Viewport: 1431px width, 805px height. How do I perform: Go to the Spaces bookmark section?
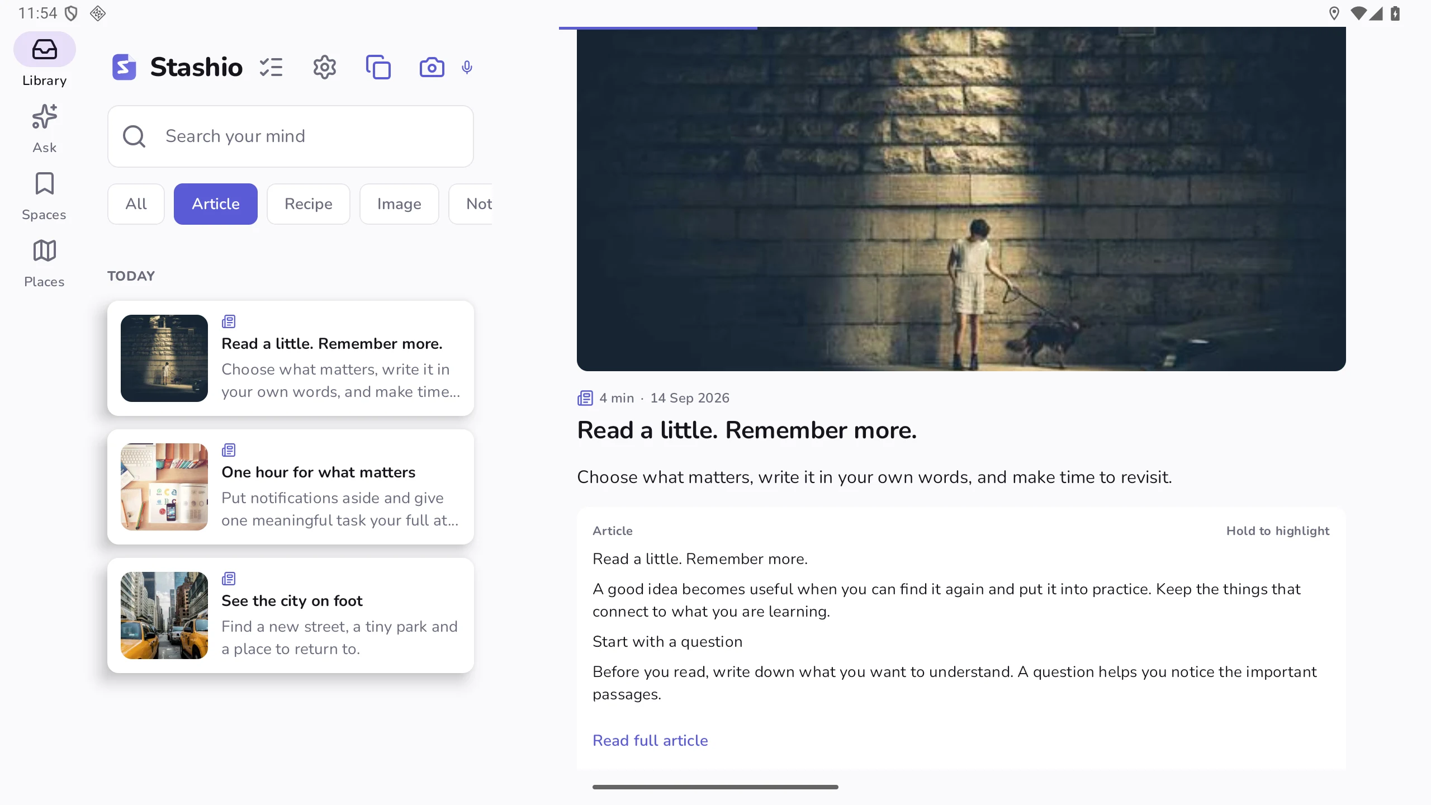(x=44, y=196)
